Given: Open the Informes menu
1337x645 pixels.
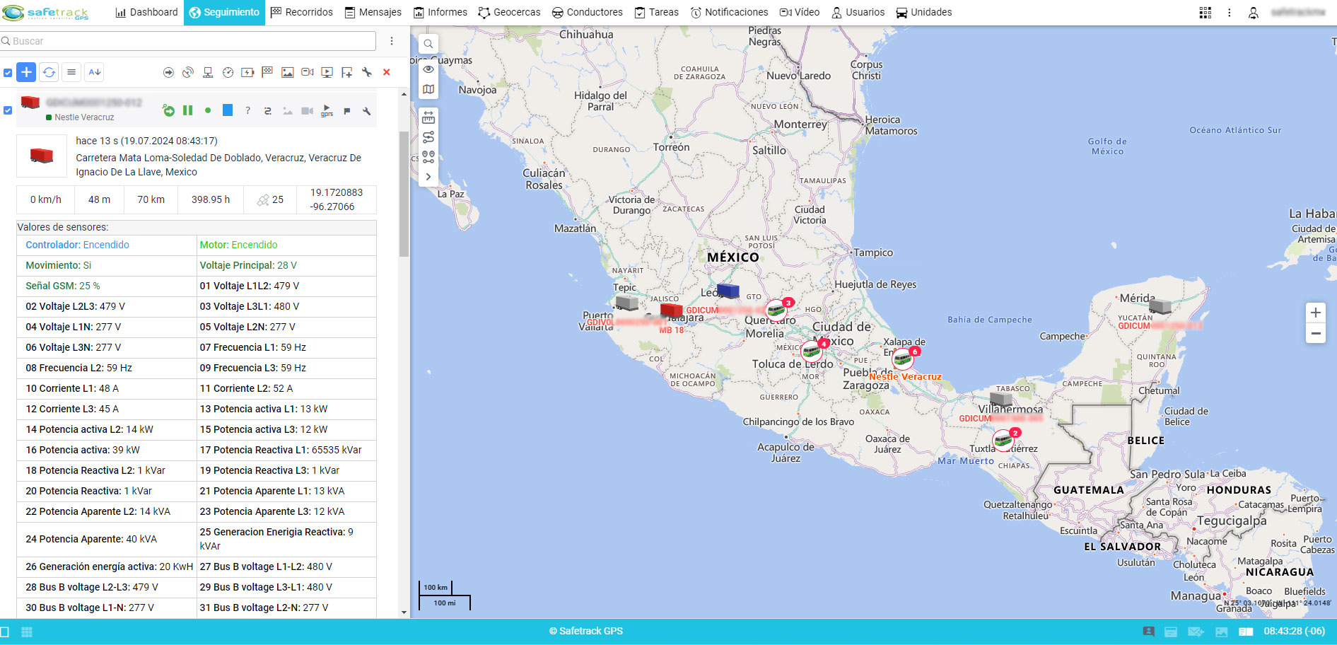Looking at the screenshot, I should coord(440,12).
